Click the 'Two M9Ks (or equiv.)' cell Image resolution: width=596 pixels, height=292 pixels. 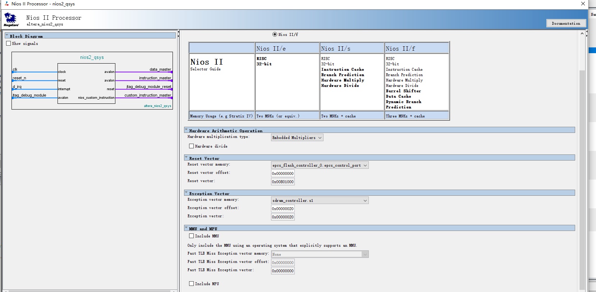pos(288,116)
